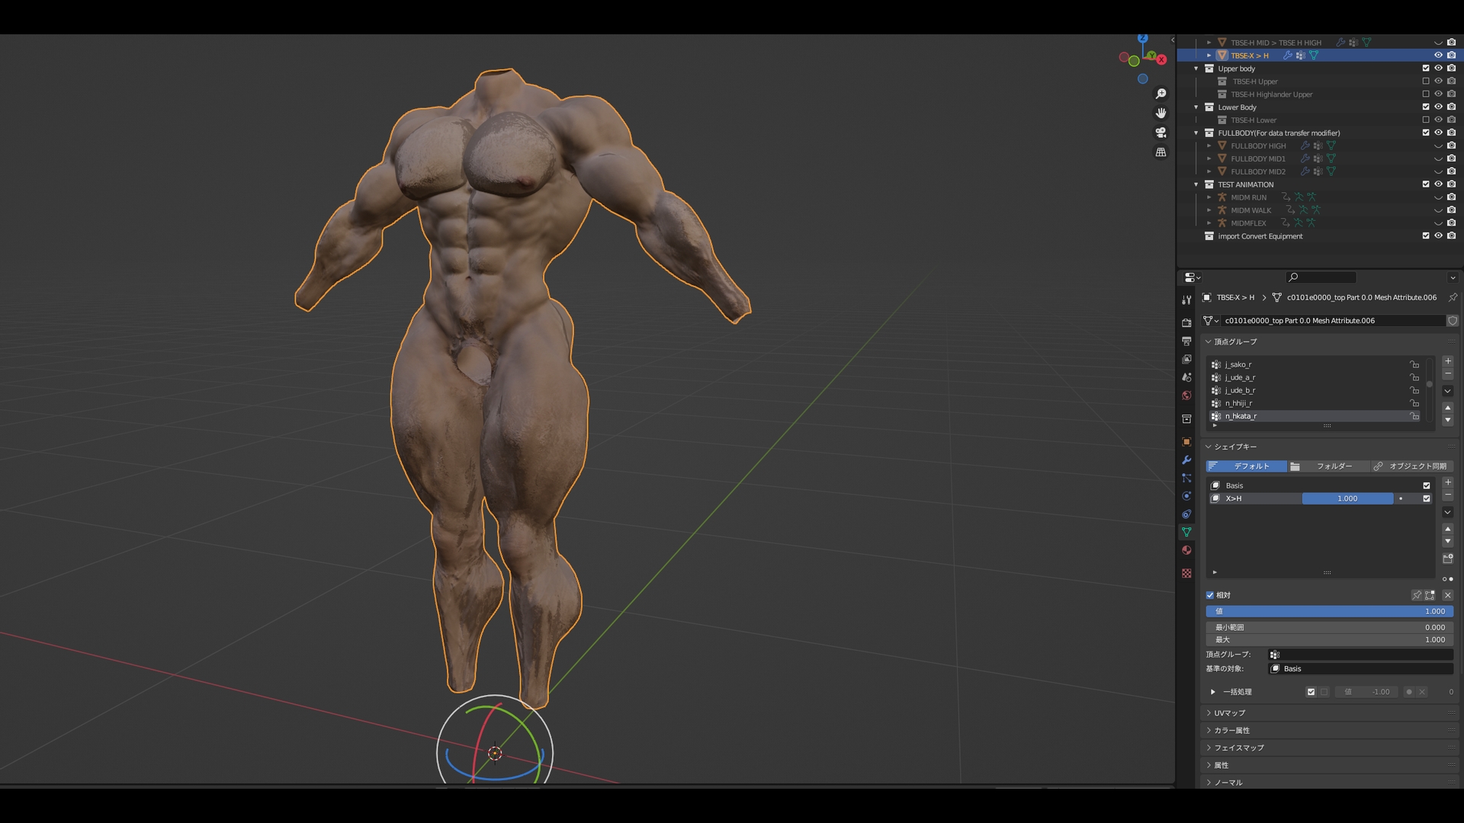Open the Object properties tab
Screen dimensions: 1464x823
point(1186,442)
